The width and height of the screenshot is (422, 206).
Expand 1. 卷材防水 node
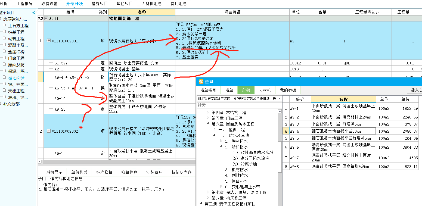point(221,141)
